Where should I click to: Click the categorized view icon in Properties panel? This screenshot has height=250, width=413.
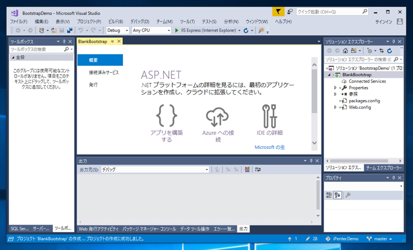pyautogui.click(x=329, y=195)
